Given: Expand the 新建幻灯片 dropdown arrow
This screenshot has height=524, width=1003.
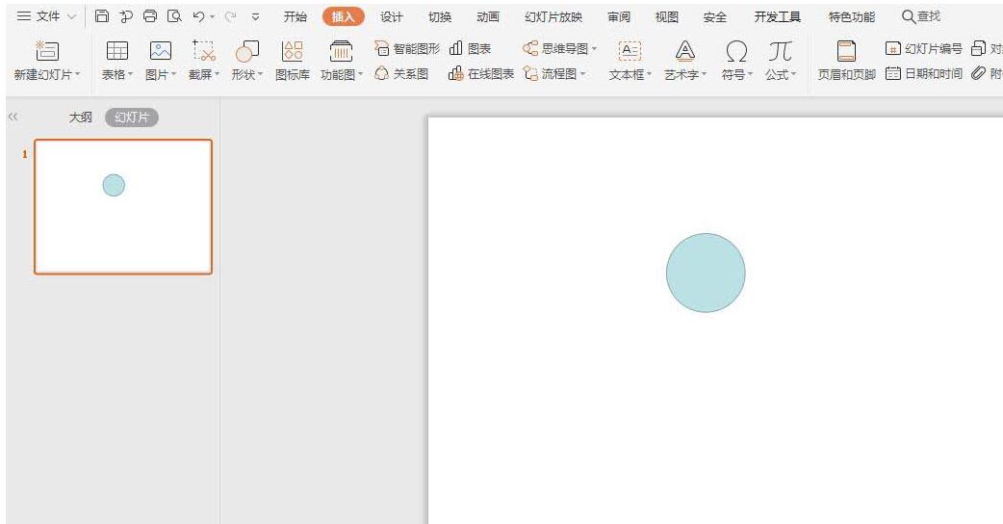Looking at the screenshot, I should (77, 74).
